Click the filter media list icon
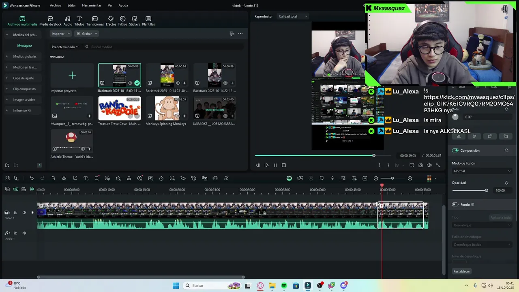This screenshot has width=519, height=292. tap(232, 34)
